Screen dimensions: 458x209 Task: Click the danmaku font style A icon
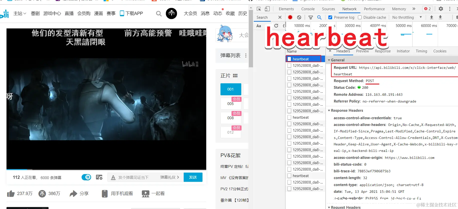click(x=113, y=177)
